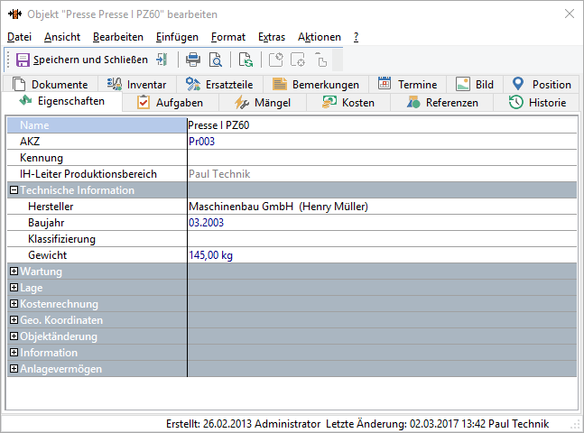Click Letzte Änderung 02.03.2017 status text
Image resolution: width=584 pixels, height=433 pixels.
pyautogui.click(x=437, y=424)
